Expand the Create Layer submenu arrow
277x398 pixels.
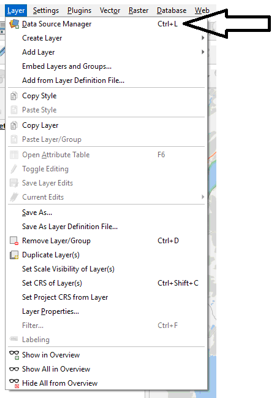203,38
